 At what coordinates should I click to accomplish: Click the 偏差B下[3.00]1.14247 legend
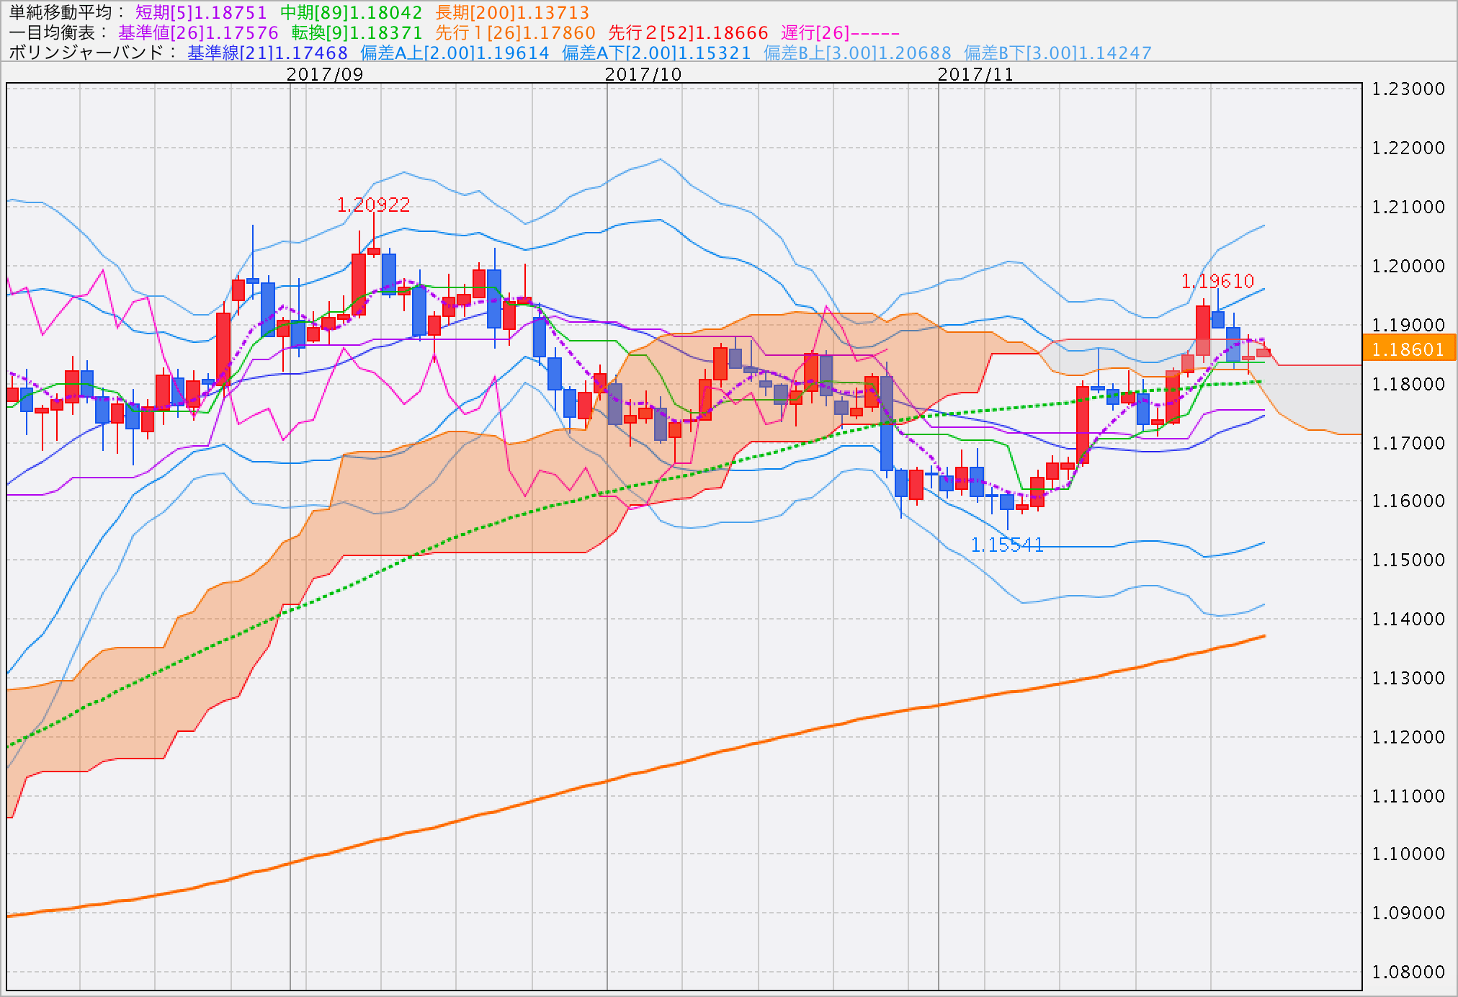point(1057,53)
